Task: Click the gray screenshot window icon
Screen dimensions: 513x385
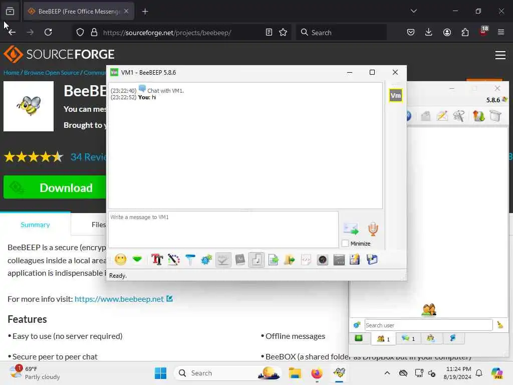Action: click(339, 260)
